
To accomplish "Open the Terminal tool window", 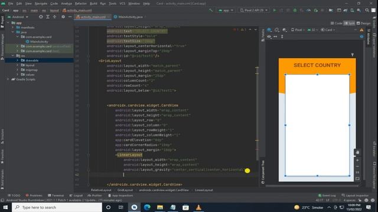I will pos(56,196).
